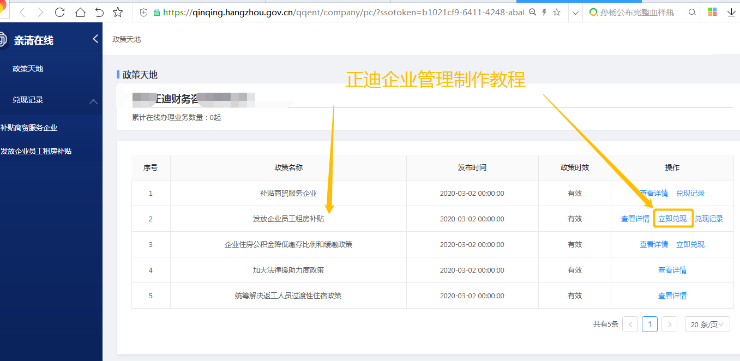
Task: Click 立即兑现 for 企业住房公积金 policy
Action: [690, 244]
